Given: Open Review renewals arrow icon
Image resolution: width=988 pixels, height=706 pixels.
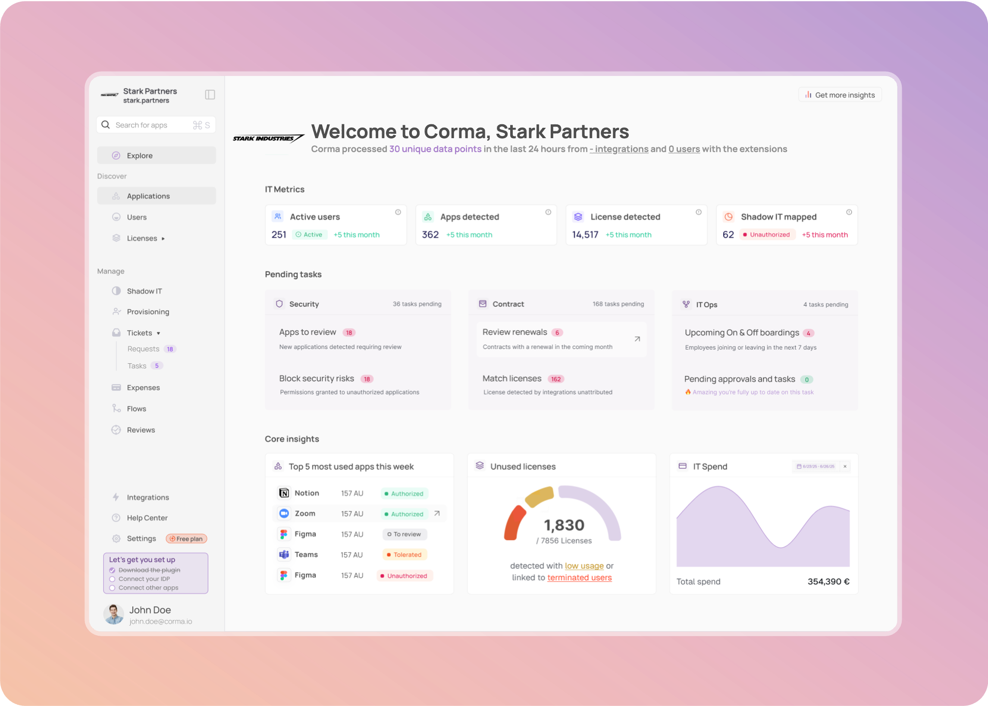Looking at the screenshot, I should tap(637, 339).
